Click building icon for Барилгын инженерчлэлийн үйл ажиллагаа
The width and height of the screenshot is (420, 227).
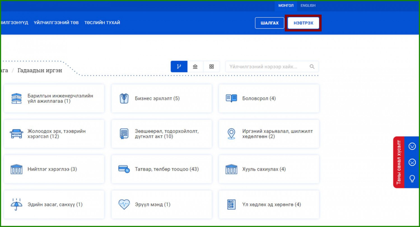(16, 98)
